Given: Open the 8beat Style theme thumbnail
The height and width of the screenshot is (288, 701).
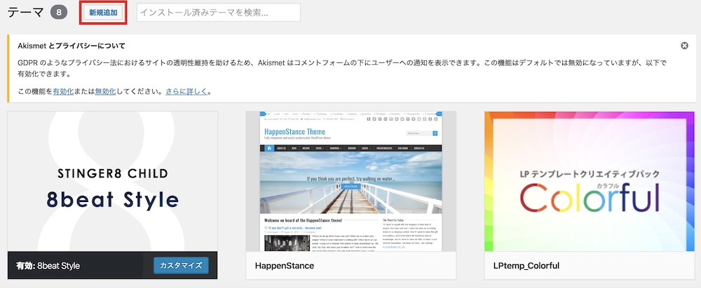Looking at the screenshot, I should click(x=112, y=181).
